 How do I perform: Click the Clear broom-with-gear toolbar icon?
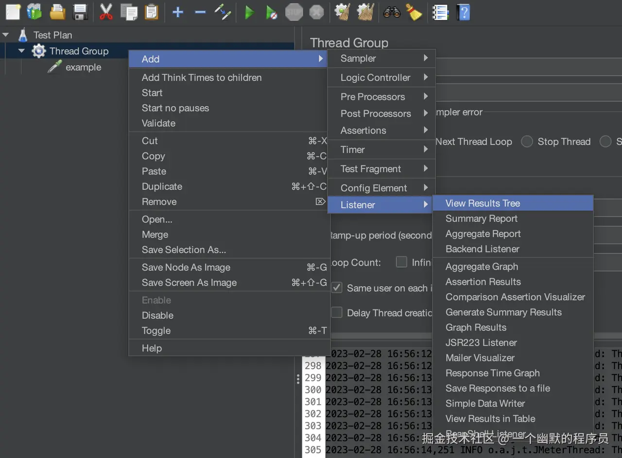click(x=343, y=12)
